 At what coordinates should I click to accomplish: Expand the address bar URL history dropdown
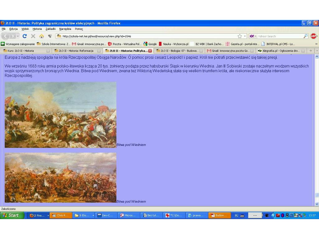245,36
